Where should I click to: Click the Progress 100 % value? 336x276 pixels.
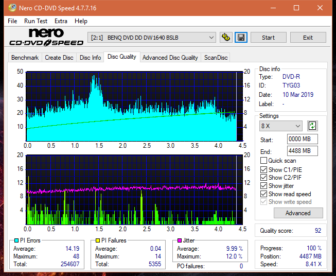point(314,248)
